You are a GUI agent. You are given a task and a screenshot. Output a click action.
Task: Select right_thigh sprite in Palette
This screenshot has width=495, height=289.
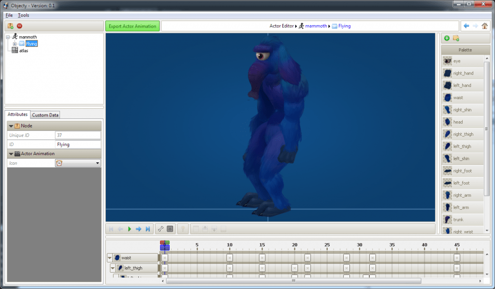click(x=463, y=134)
